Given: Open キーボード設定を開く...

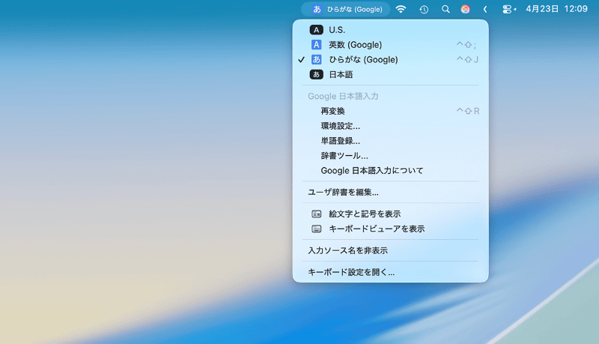Looking at the screenshot, I should [x=390, y=272].
